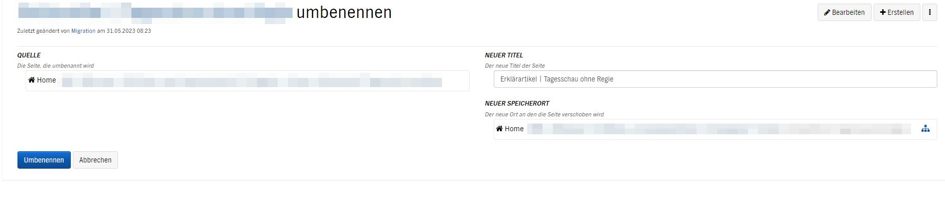Click the last-modified date 31.05.2023 08:23
The height and width of the screenshot is (224, 945).
click(x=129, y=31)
